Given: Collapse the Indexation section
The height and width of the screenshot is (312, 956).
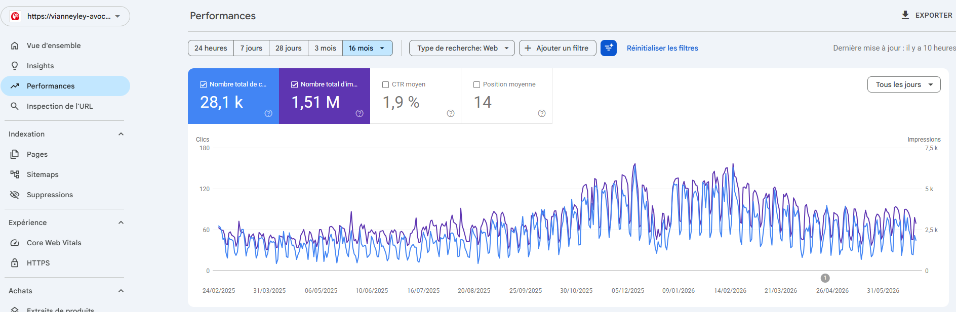Looking at the screenshot, I should tap(121, 134).
